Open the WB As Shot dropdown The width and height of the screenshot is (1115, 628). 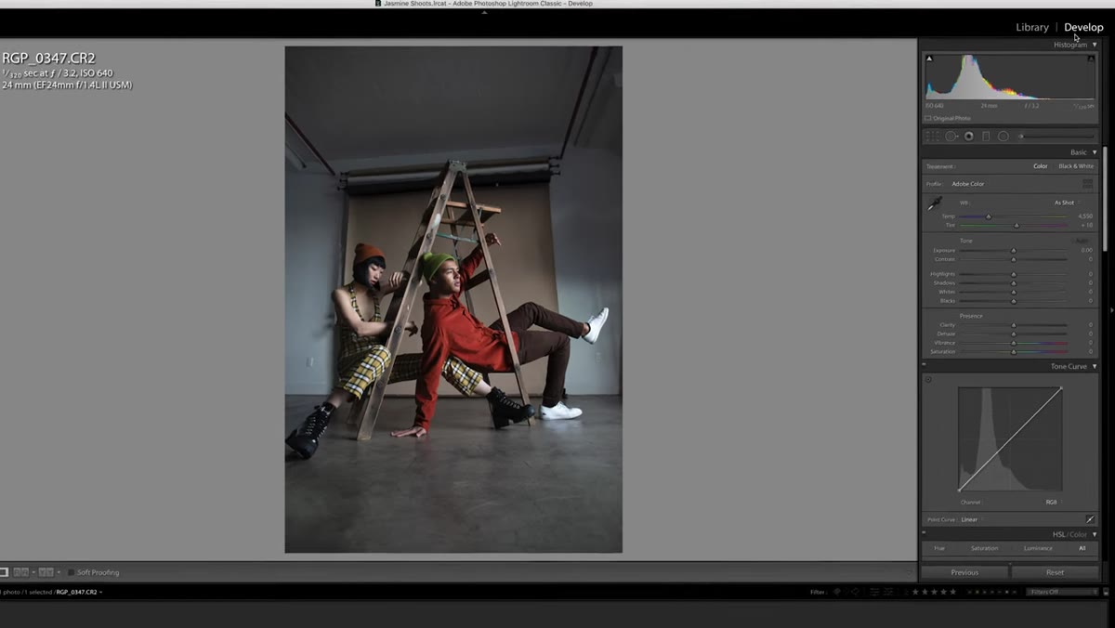[1067, 203]
